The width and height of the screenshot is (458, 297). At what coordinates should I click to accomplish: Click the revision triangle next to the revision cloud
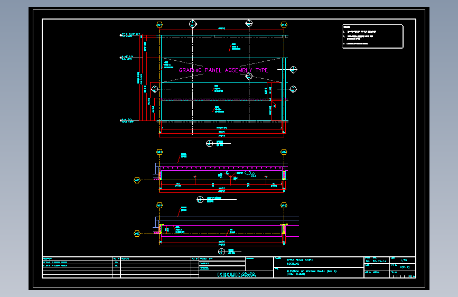253,175
